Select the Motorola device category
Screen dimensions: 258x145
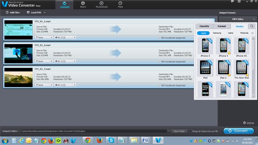244,33
